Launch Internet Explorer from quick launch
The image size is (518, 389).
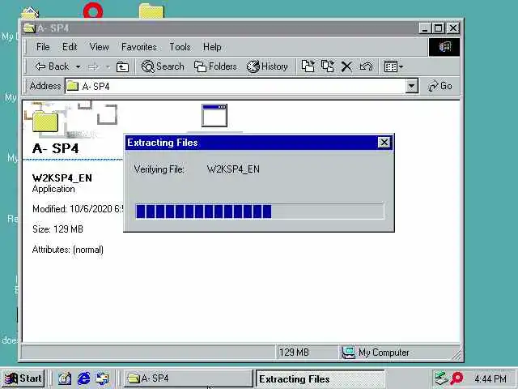click(83, 378)
